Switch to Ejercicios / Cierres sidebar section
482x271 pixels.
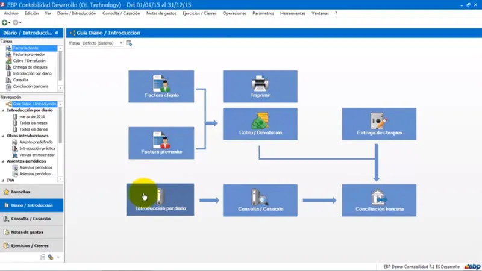pos(32,246)
